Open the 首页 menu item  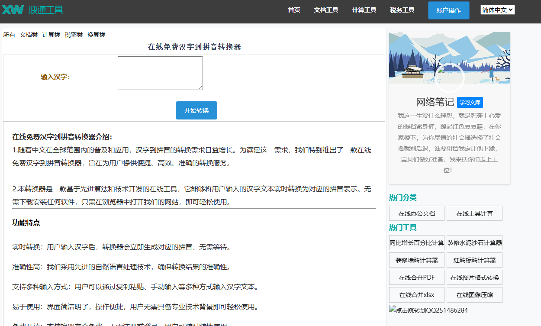coord(294,10)
